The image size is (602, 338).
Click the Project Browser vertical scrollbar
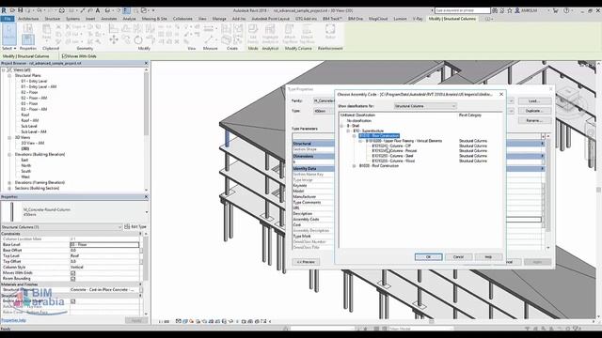pyautogui.click(x=146, y=103)
